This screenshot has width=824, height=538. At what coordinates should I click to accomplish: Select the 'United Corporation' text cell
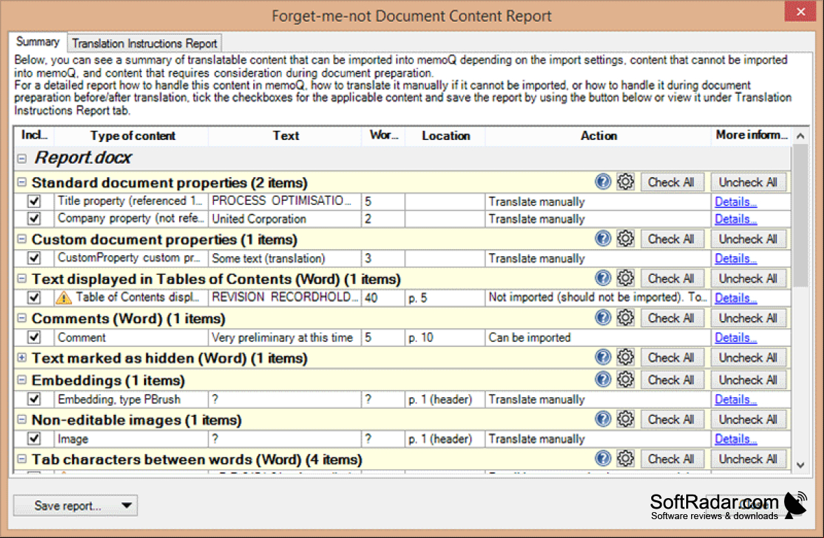pyautogui.click(x=285, y=218)
